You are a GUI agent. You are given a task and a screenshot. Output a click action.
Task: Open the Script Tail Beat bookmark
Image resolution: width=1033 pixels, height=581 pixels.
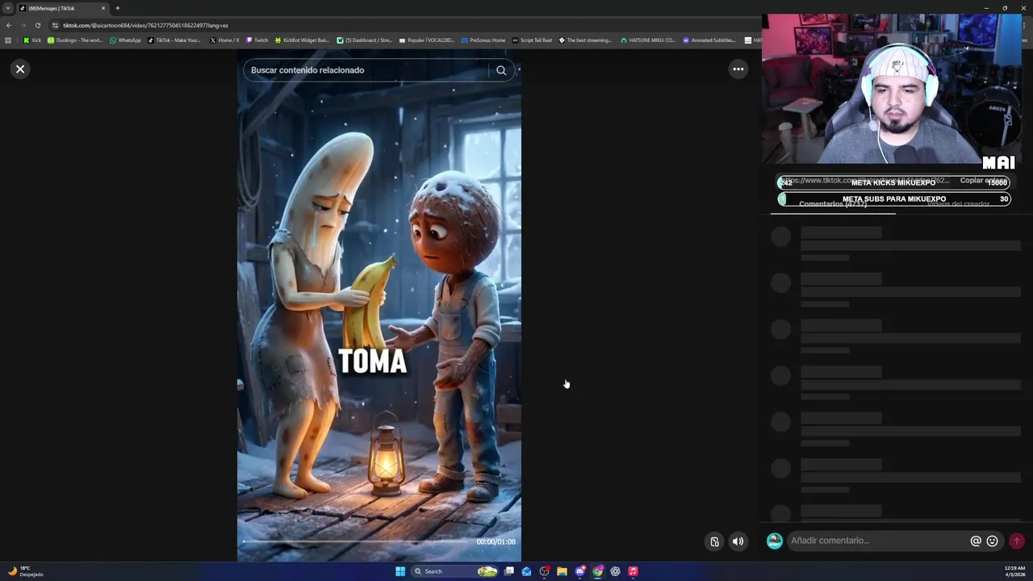click(x=532, y=40)
